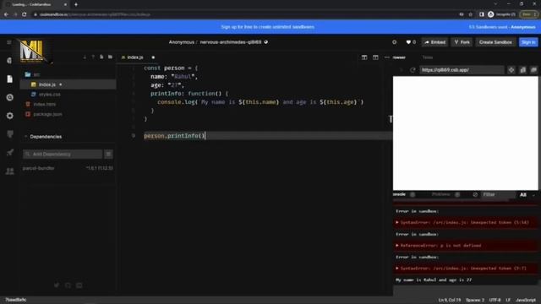Select the Problems tab
Image resolution: width=541 pixels, height=304 pixels.
pos(441,194)
